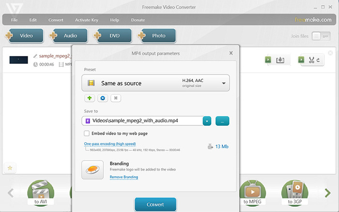339x212 pixels.
Task: Open the Convert menu
Action: click(x=56, y=20)
